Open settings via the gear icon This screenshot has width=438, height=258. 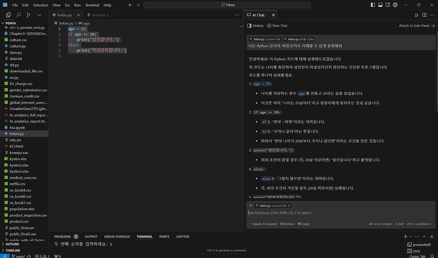click(395, 5)
